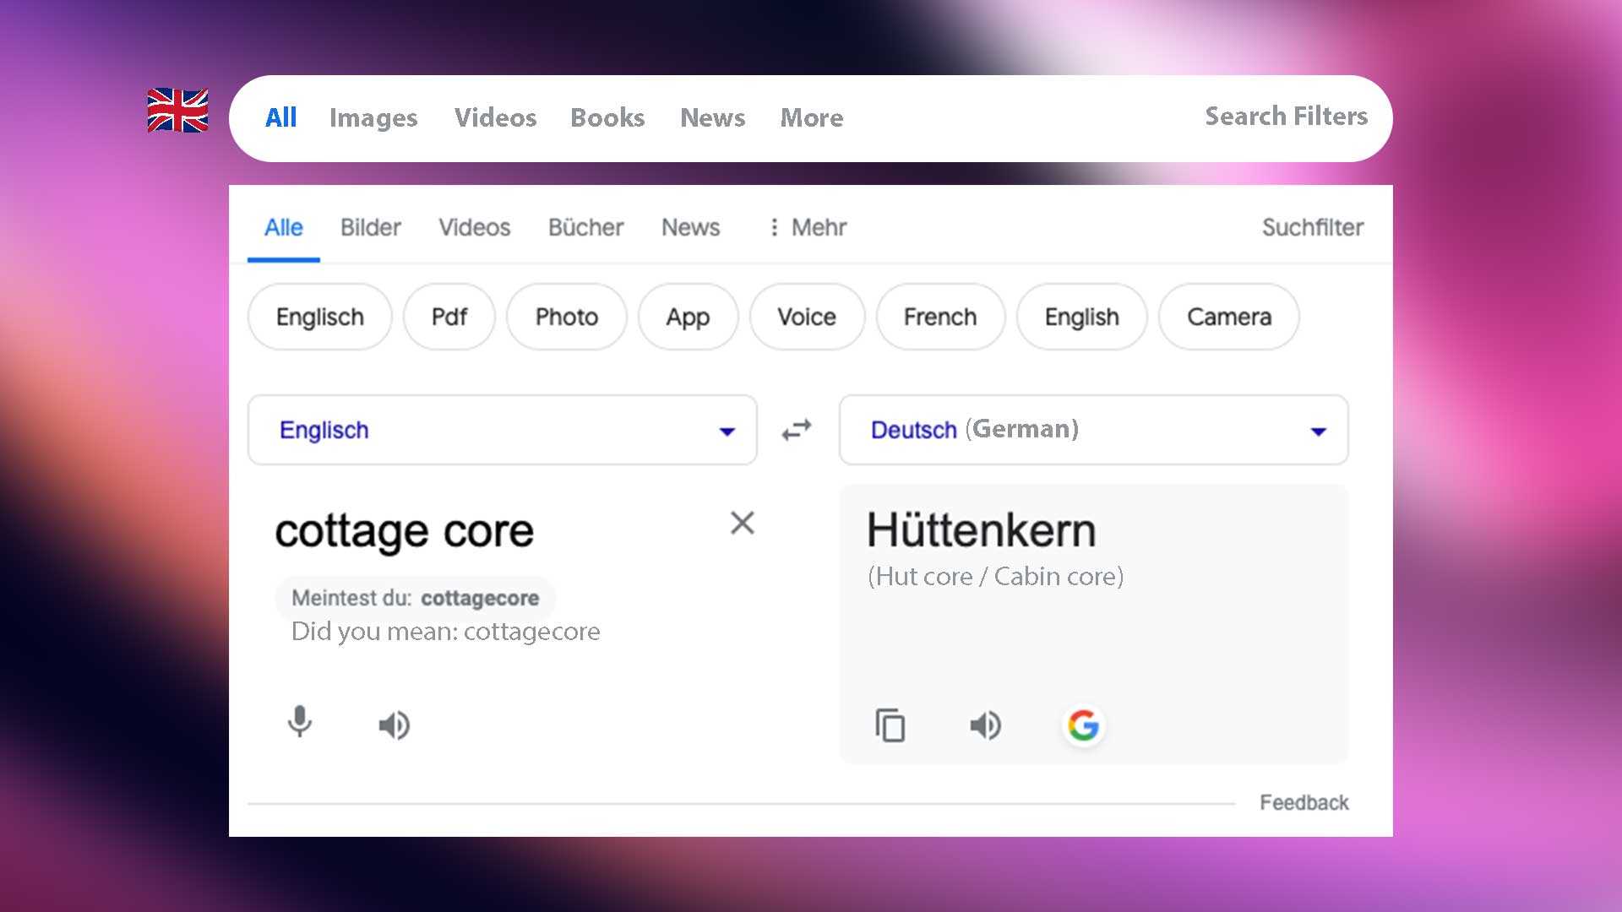Click into the cottage core input text

tap(404, 531)
